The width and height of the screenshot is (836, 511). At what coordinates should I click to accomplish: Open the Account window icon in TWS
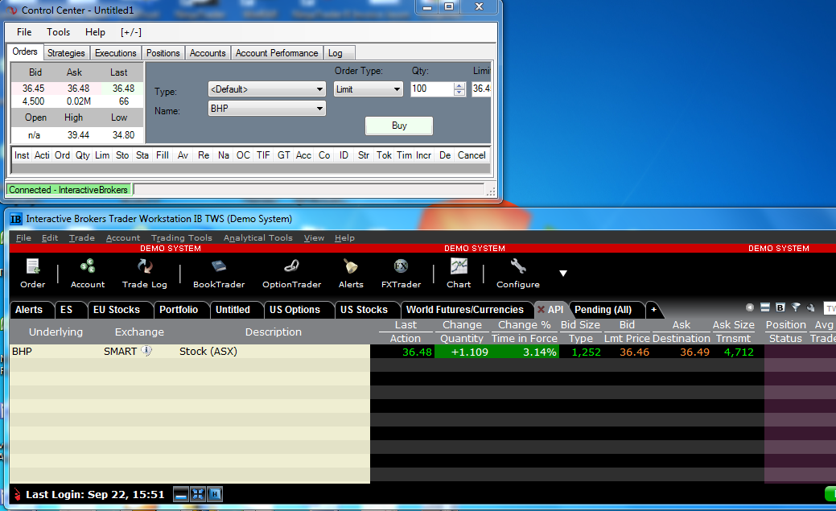(x=88, y=272)
